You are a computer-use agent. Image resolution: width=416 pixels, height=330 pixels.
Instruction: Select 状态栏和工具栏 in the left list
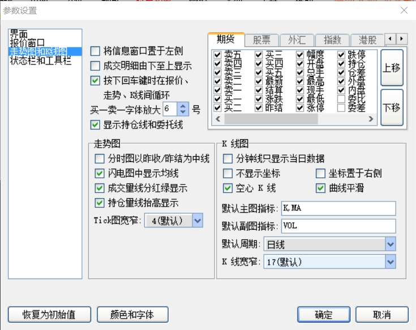tap(40, 61)
